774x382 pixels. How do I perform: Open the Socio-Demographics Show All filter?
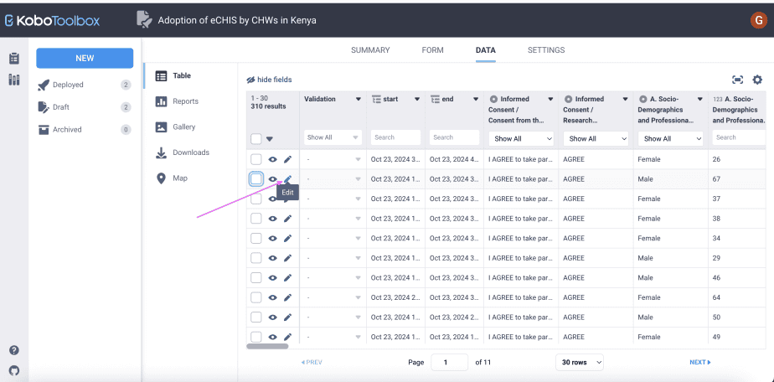click(670, 138)
